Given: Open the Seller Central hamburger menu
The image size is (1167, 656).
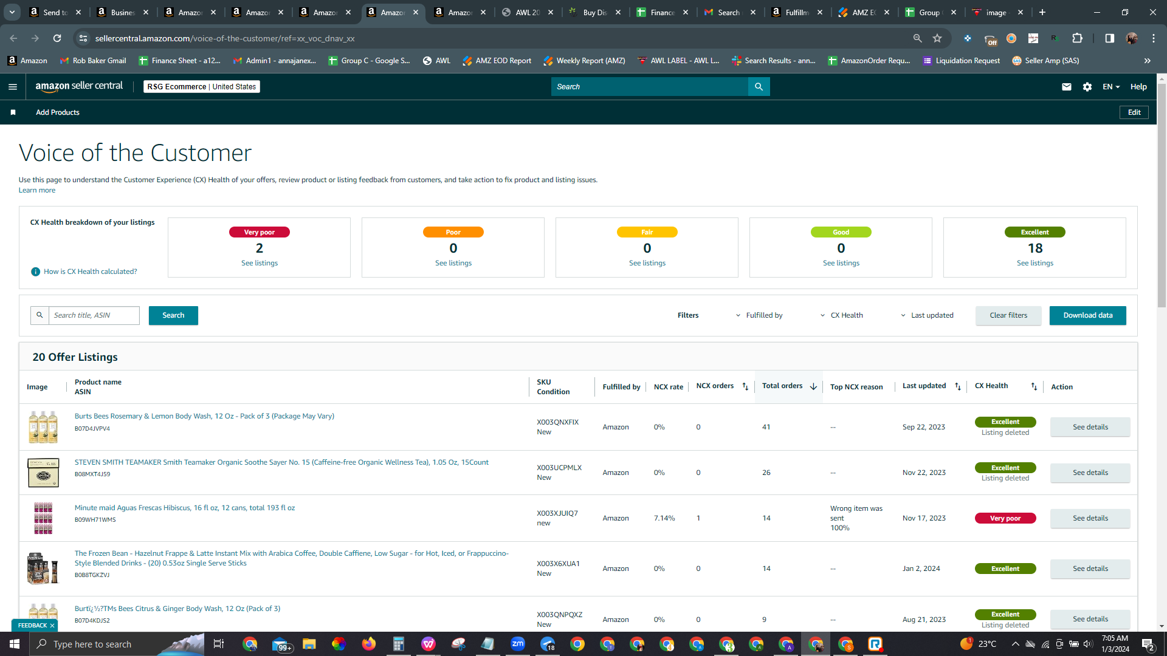Looking at the screenshot, I should [13, 87].
